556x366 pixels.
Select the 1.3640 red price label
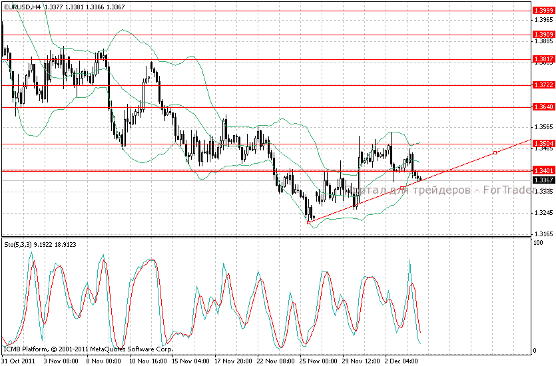click(x=544, y=107)
